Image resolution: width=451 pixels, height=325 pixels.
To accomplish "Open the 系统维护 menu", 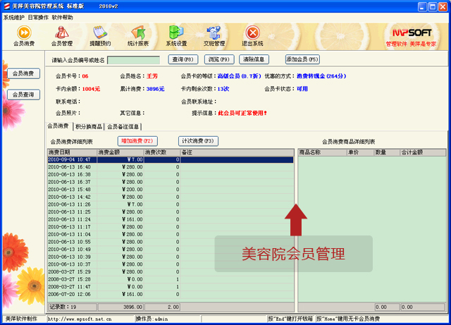I will (13, 17).
